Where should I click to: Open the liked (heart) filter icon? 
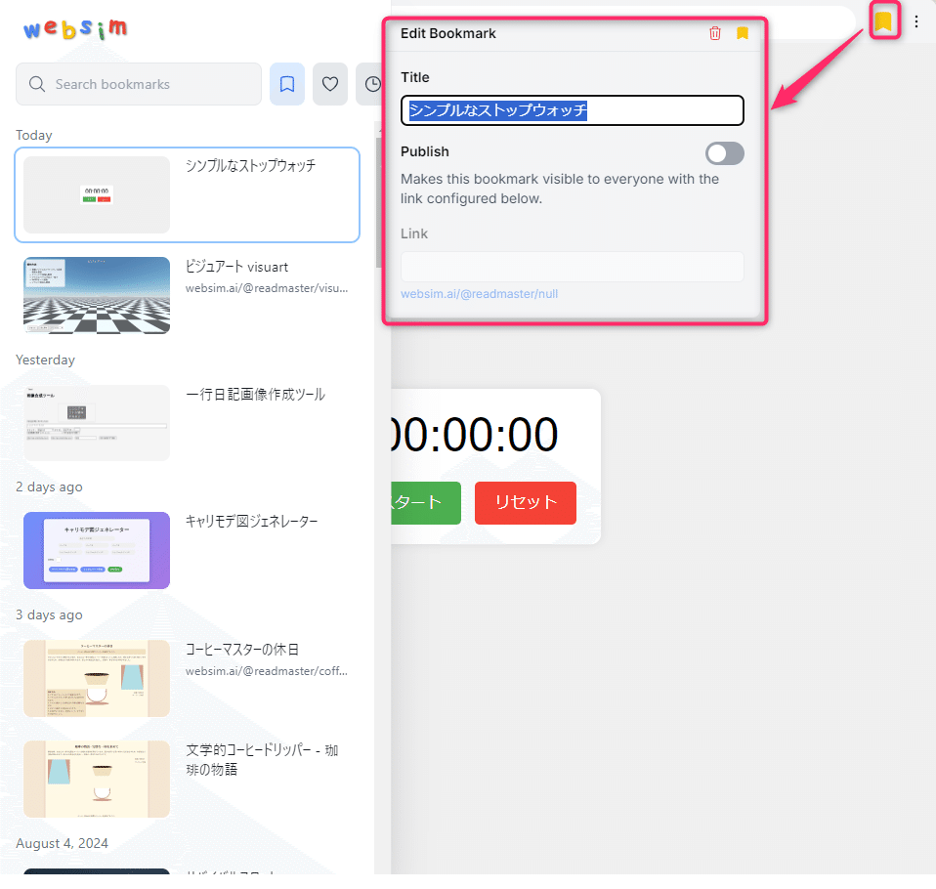(330, 84)
